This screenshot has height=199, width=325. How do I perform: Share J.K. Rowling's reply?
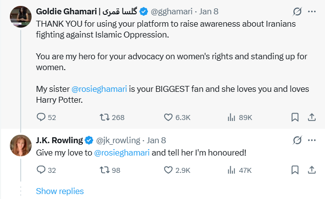312,170
